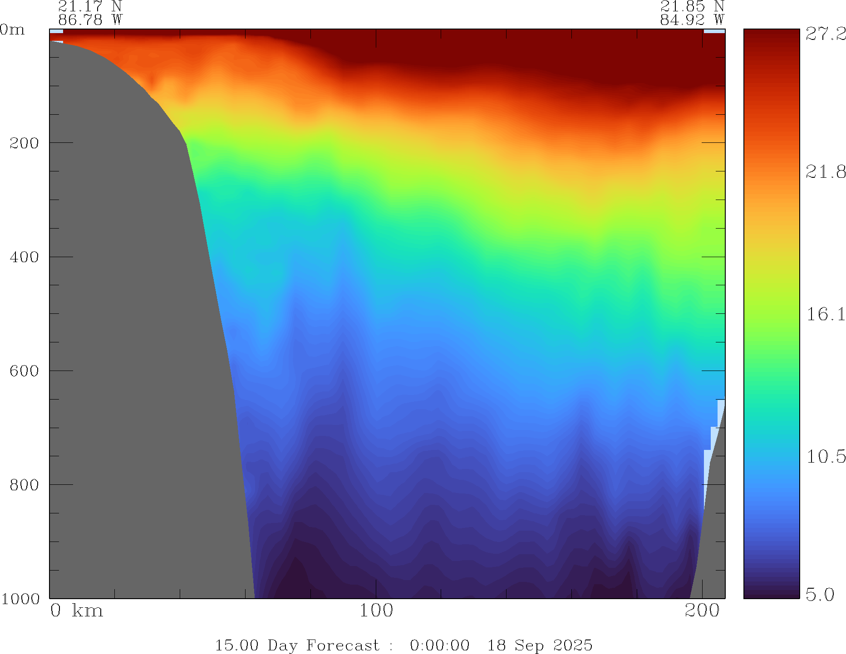
Task: Click the 21.8 colorbar value label
Action: tap(825, 172)
